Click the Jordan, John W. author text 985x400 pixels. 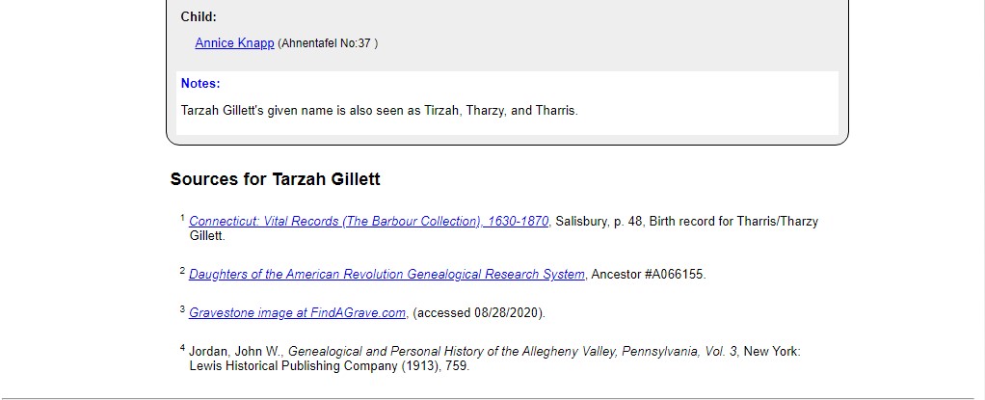coord(237,351)
